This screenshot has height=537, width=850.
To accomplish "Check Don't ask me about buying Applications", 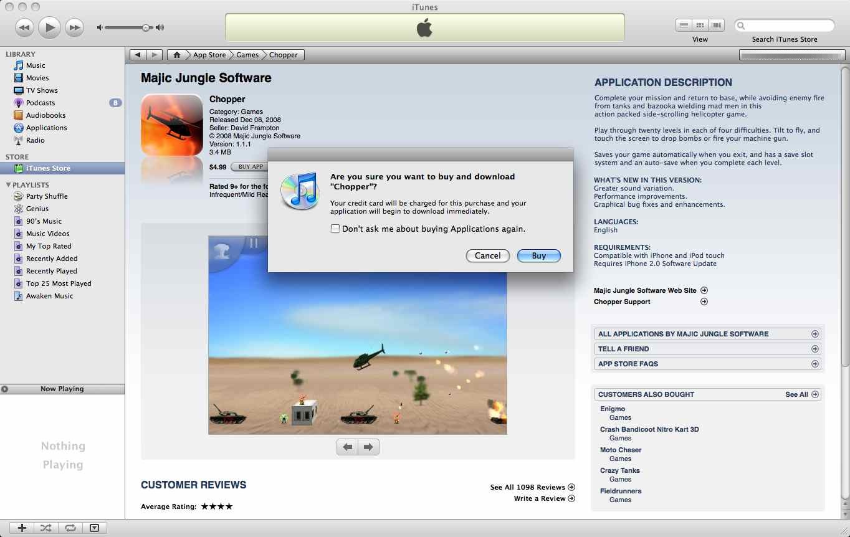I will coord(335,229).
